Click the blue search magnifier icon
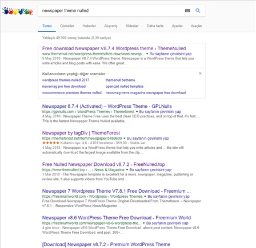Image resolution: width=256 pixels, height=248 pixels. coord(198,11)
